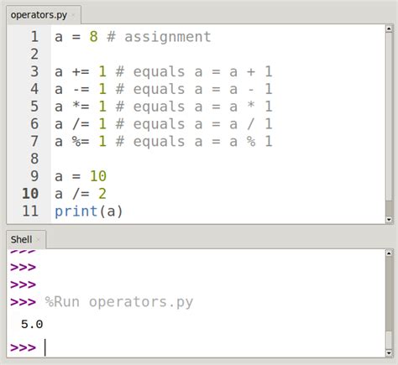Click line number 10 in the gutter
This screenshot has height=365, width=398.
[x=30, y=194]
